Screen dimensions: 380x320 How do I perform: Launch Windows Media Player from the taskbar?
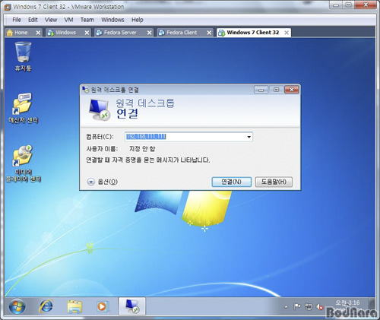coord(103,306)
